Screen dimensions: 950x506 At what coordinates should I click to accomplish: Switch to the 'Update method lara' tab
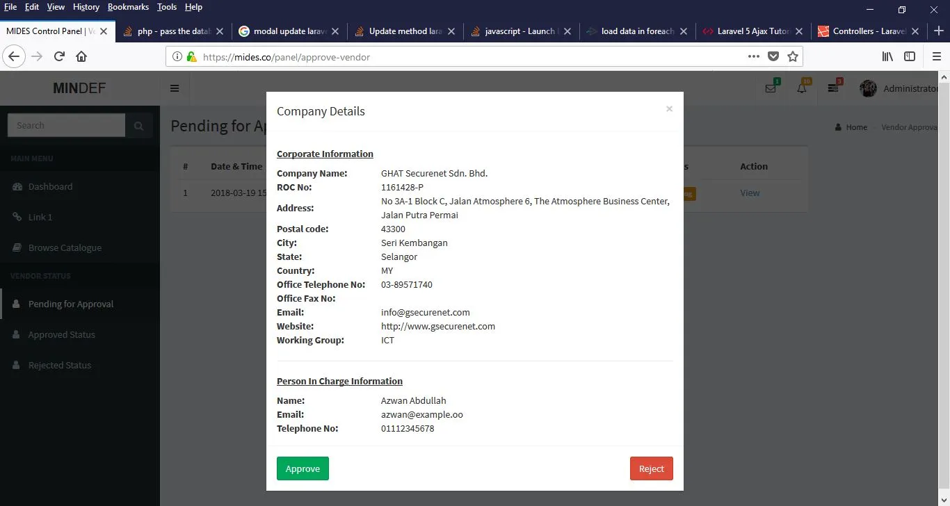406,31
